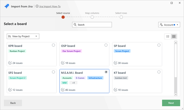Click the Scrum Project 2 tag
The width and height of the screenshot is (184, 110).
click(18, 78)
